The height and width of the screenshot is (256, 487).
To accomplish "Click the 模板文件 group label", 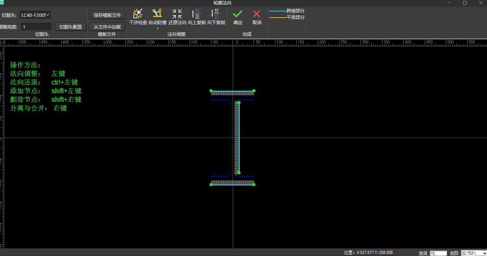I will (x=107, y=34).
